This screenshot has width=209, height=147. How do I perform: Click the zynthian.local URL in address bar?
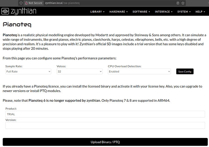click(x=62, y=3)
